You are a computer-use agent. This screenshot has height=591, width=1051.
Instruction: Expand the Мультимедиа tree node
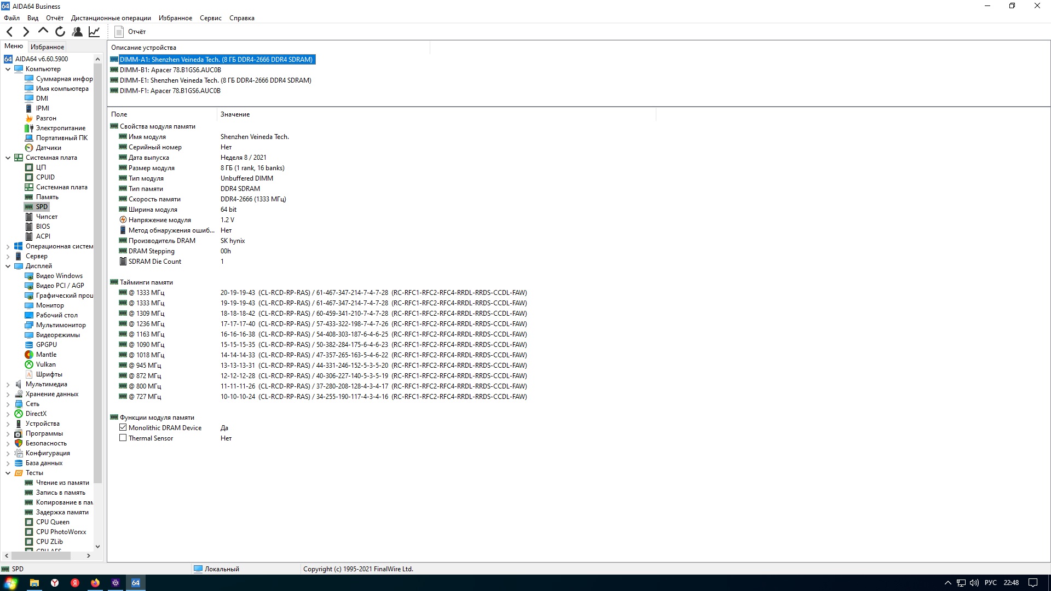point(8,384)
